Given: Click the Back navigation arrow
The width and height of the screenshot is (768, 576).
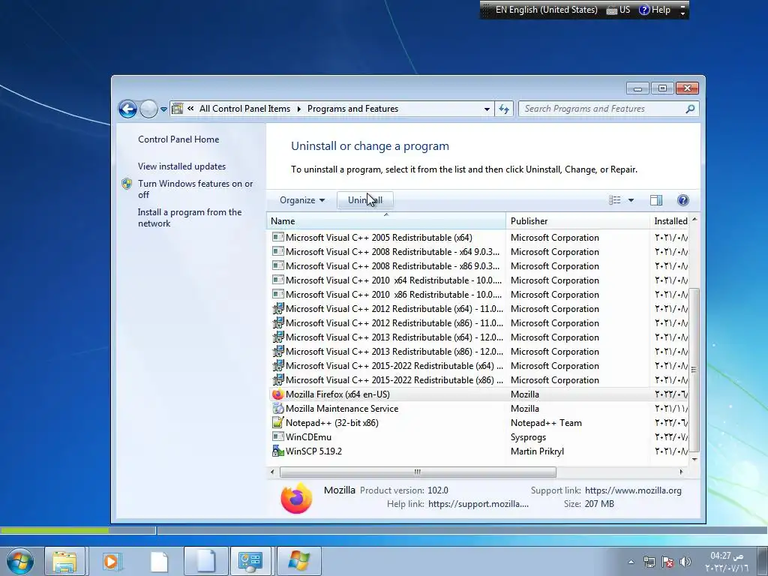Looking at the screenshot, I should point(127,109).
